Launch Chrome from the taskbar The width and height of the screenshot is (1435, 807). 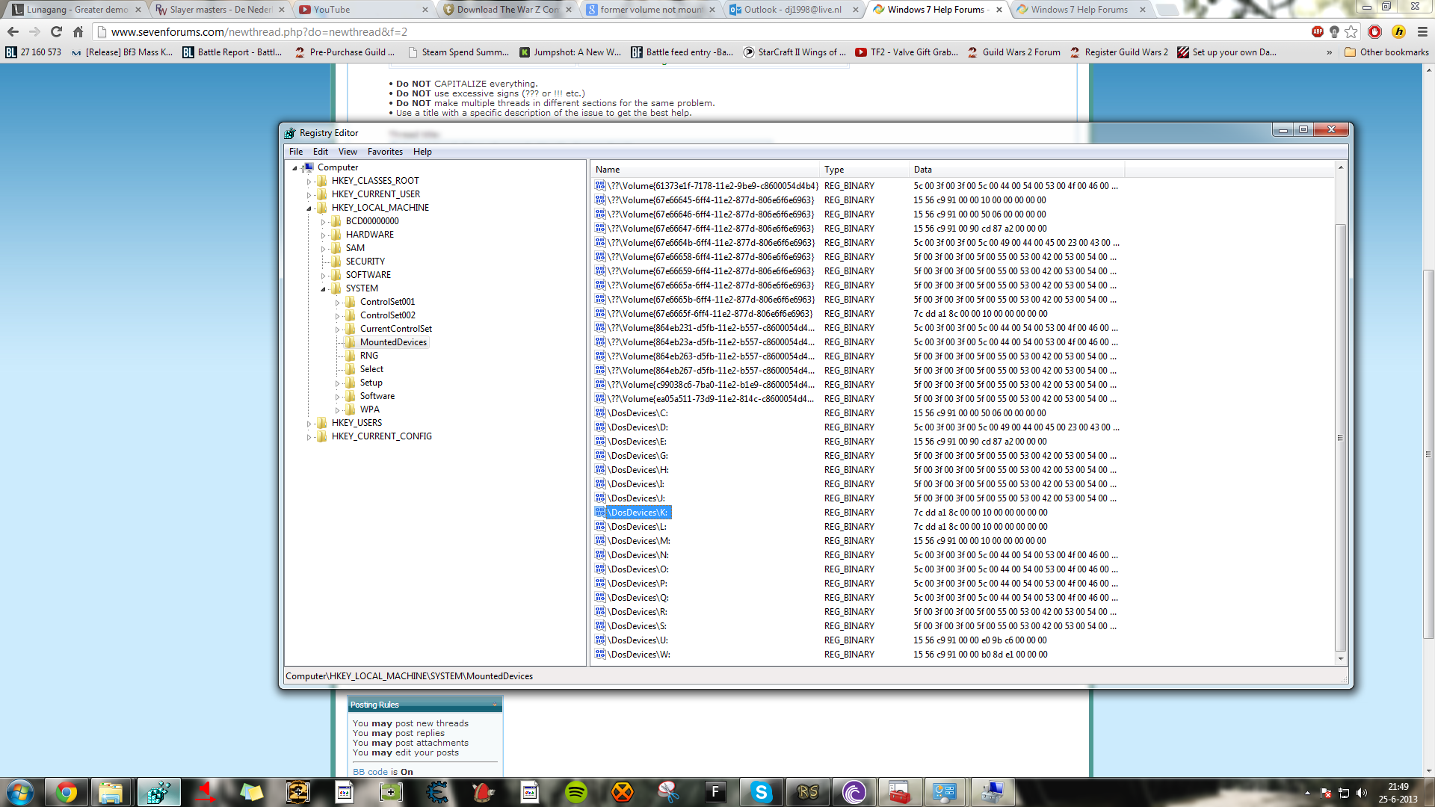pyautogui.click(x=67, y=792)
